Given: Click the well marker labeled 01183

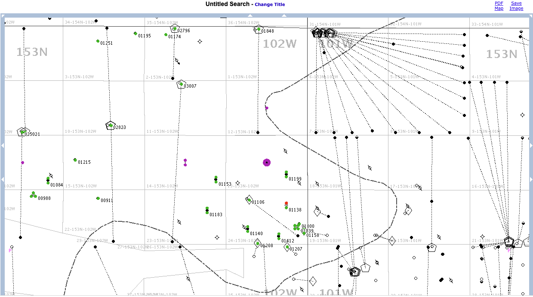Looking at the screenshot, I should click(207, 210).
